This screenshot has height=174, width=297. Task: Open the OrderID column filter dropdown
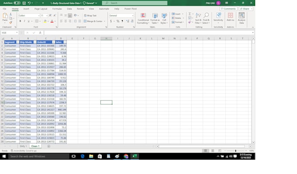point(54,42)
